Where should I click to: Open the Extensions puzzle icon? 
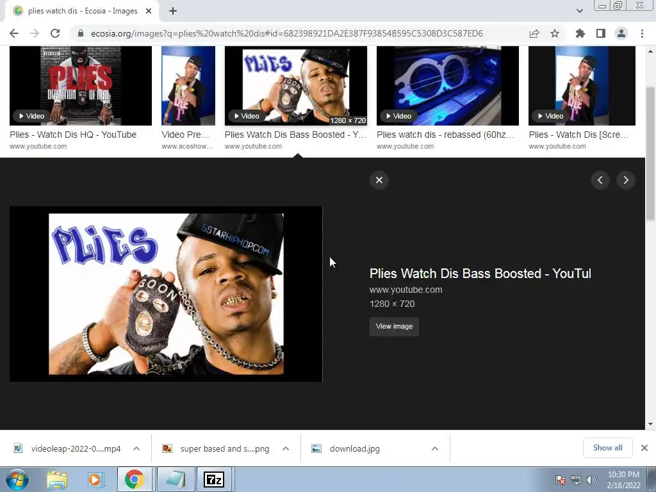click(580, 33)
